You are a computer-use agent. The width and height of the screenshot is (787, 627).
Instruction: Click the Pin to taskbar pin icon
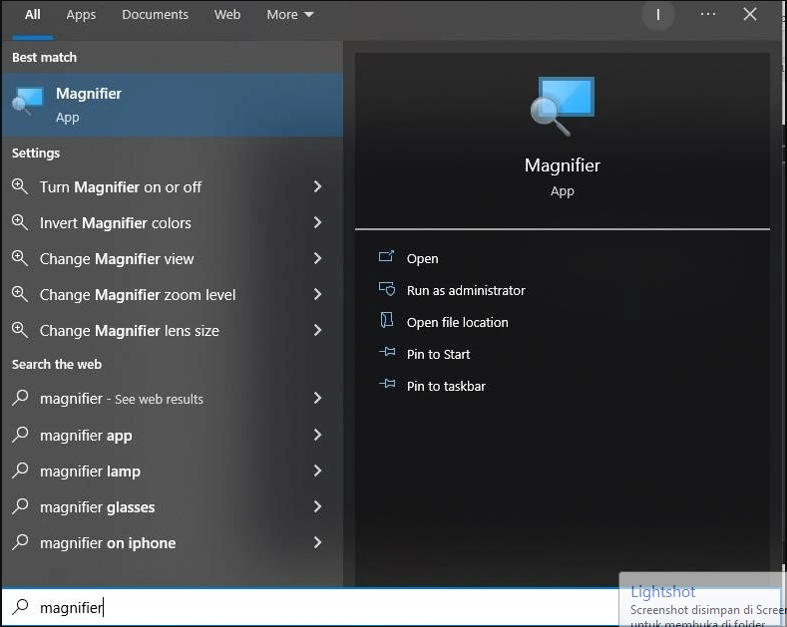(387, 384)
